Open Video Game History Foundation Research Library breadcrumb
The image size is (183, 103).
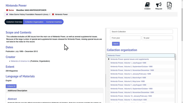29,14
